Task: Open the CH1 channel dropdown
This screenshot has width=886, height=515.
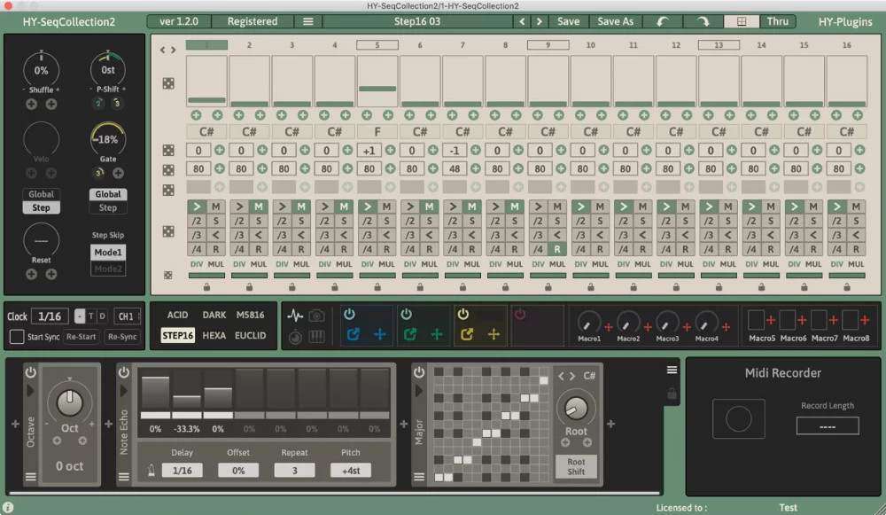Action: coord(126,315)
